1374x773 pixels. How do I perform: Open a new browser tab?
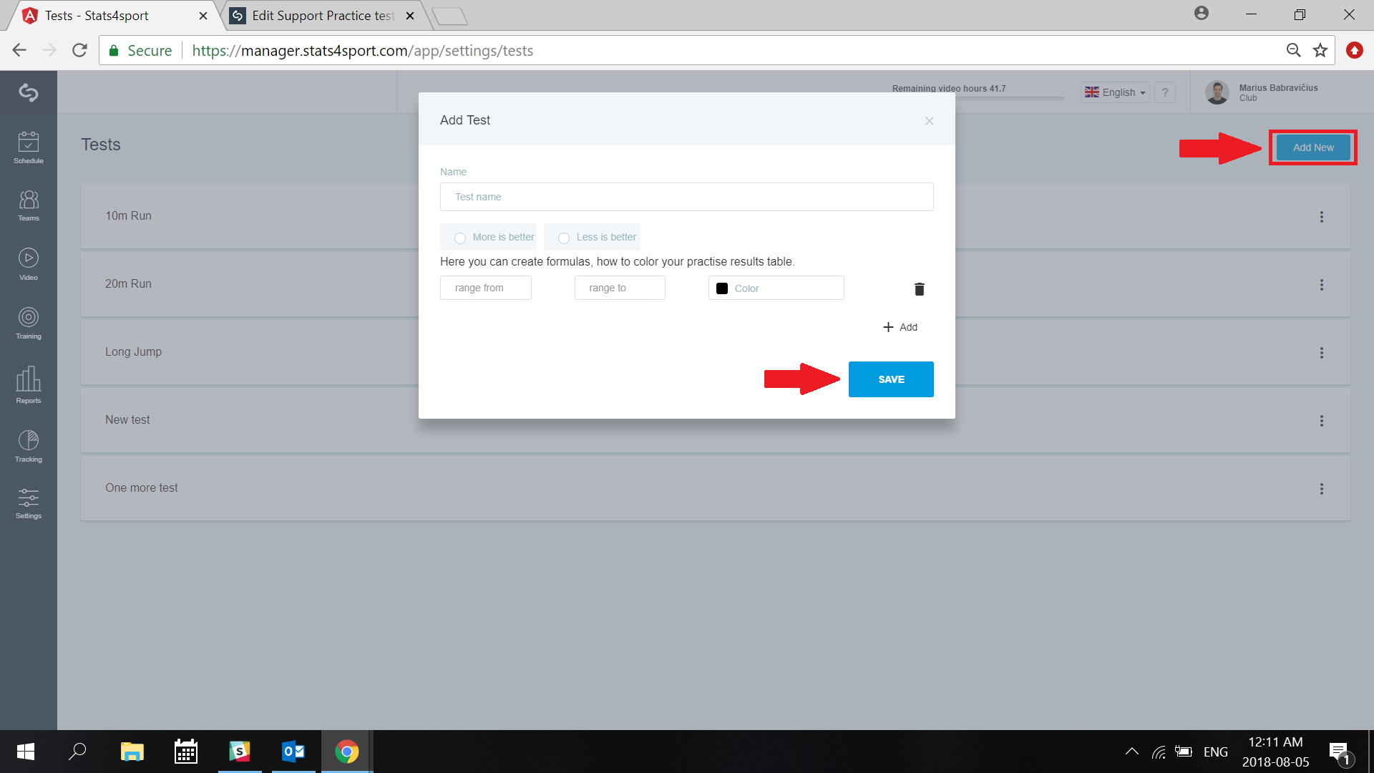click(x=450, y=16)
